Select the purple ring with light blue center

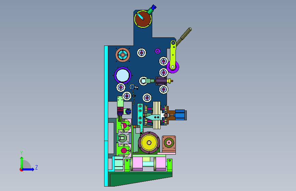click(123, 75)
